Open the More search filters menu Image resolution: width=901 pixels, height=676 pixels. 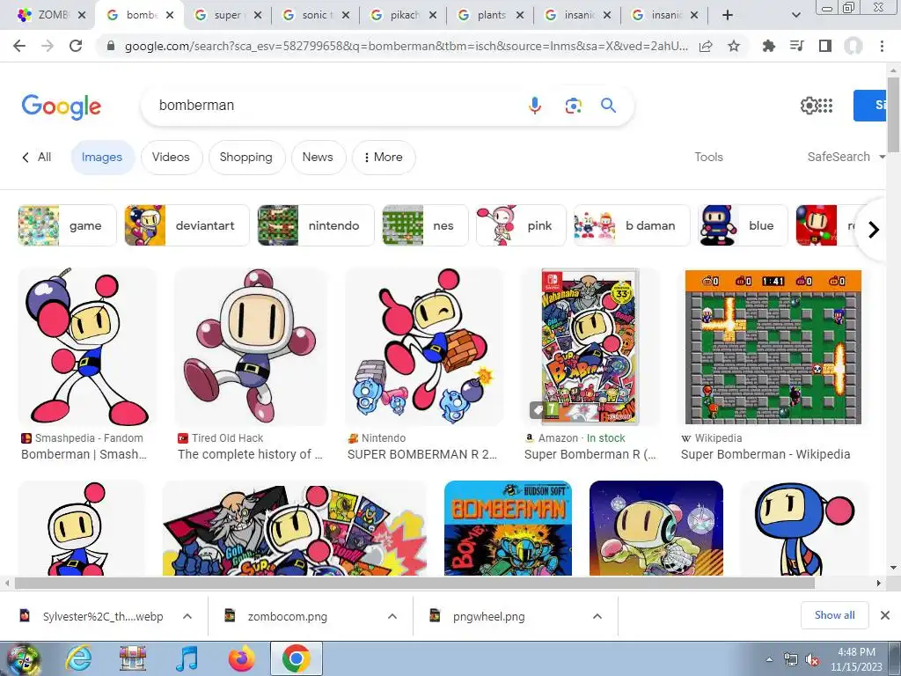point(384,157)
